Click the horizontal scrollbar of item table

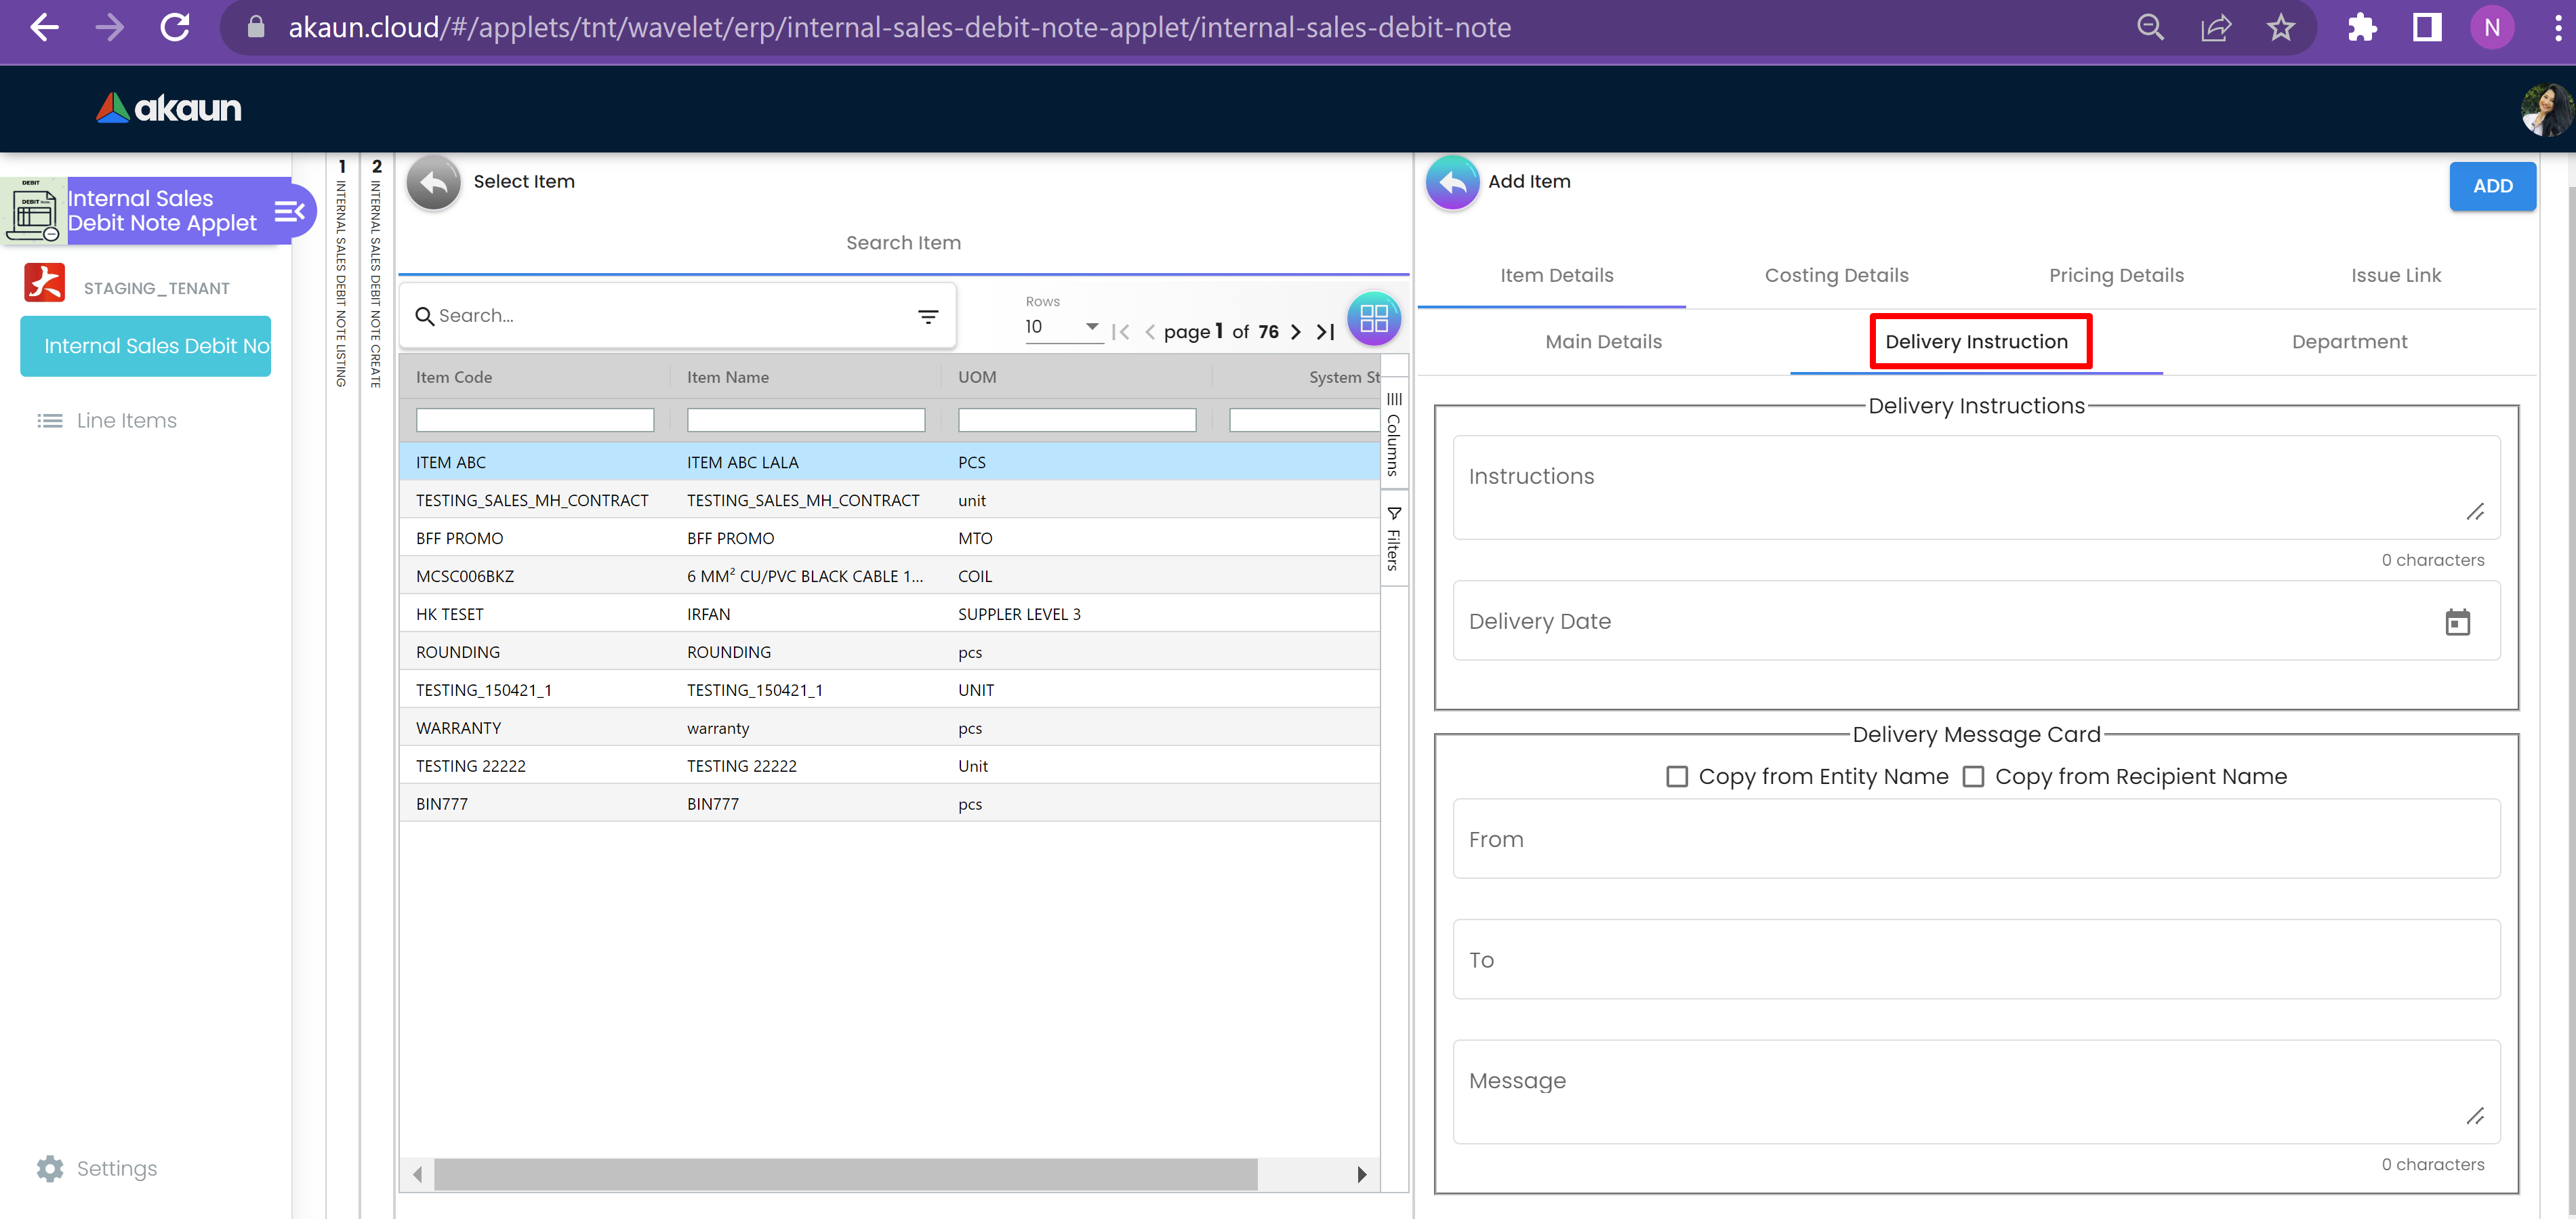pyautogui.click(x=845, y=1174)
